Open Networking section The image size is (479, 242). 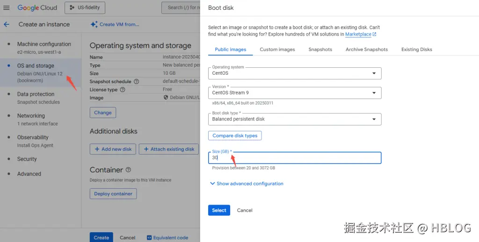pyautogui.click(x=41, y=120)
